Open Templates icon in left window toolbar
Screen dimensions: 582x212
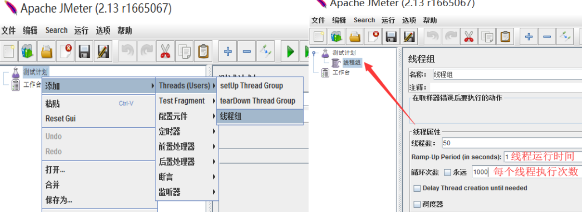(x=27, y=51)
